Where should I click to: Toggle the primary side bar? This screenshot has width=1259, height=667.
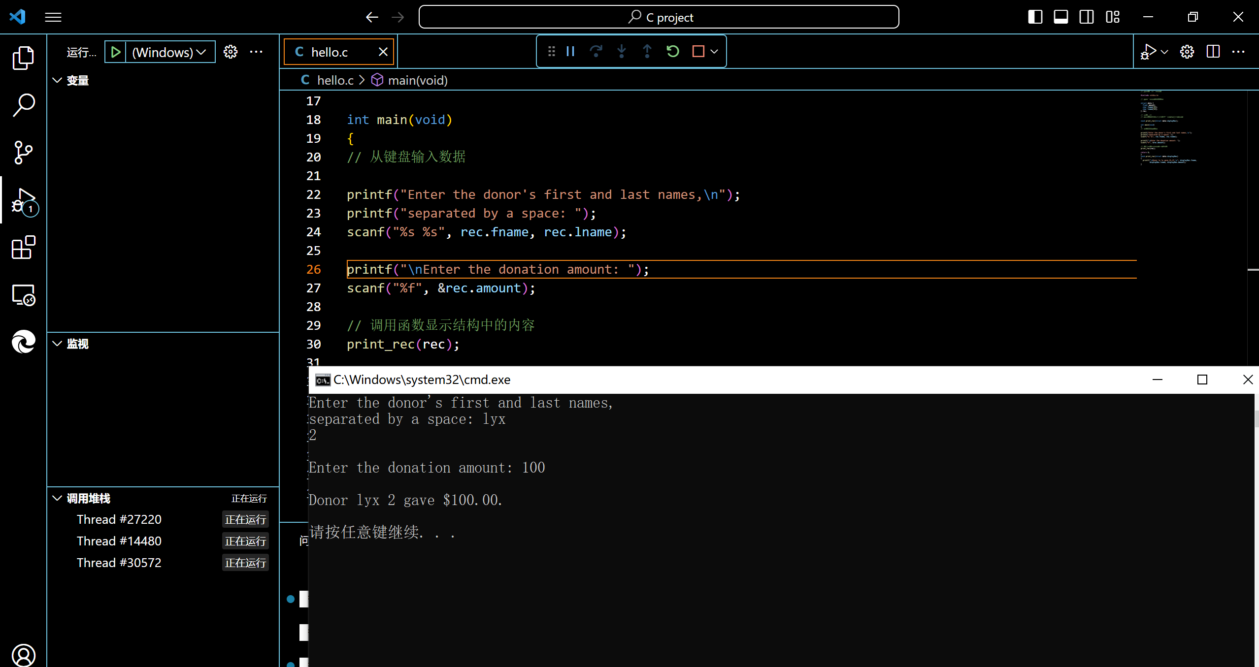pos(1035,17)
